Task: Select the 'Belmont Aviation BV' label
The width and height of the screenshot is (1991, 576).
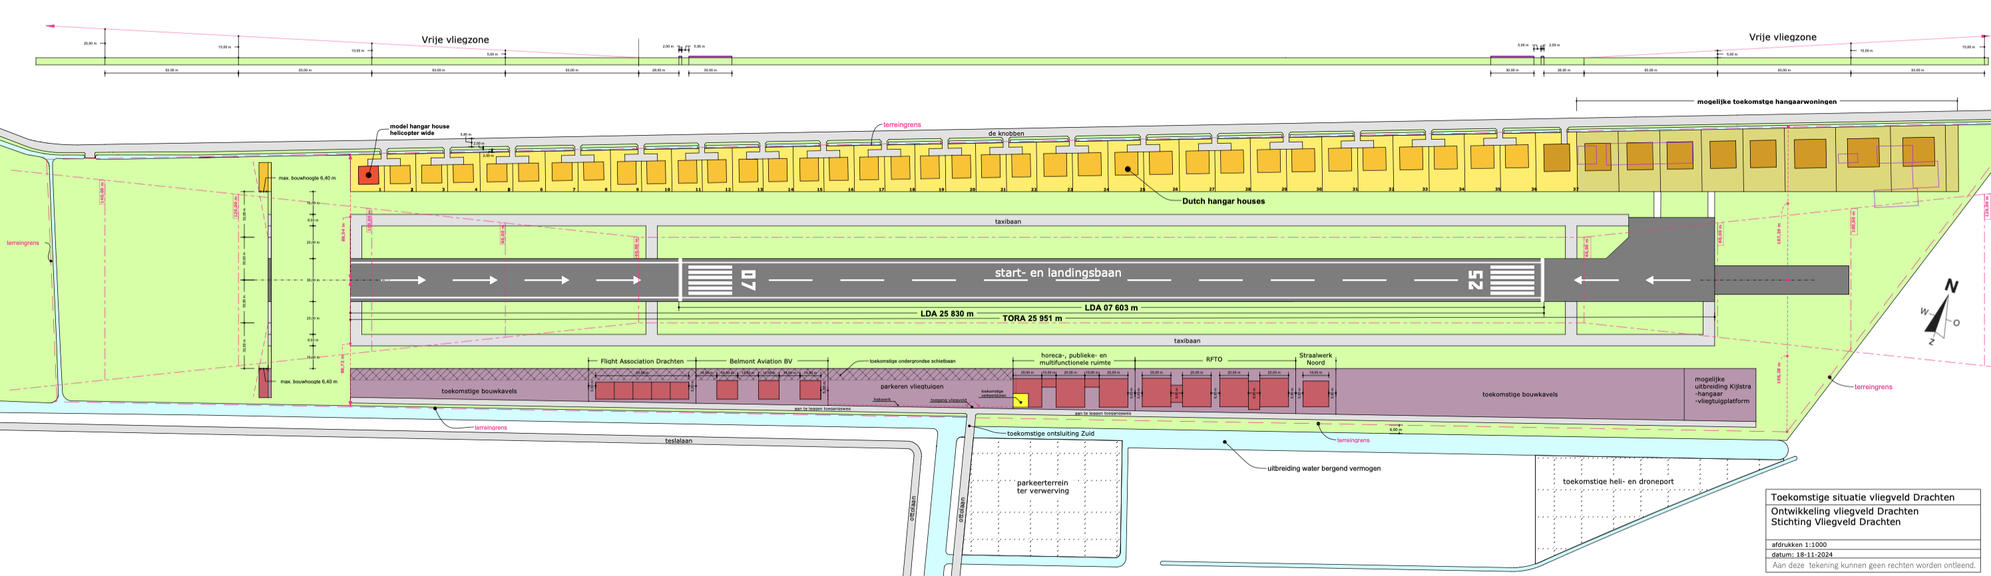Action: 761,361
